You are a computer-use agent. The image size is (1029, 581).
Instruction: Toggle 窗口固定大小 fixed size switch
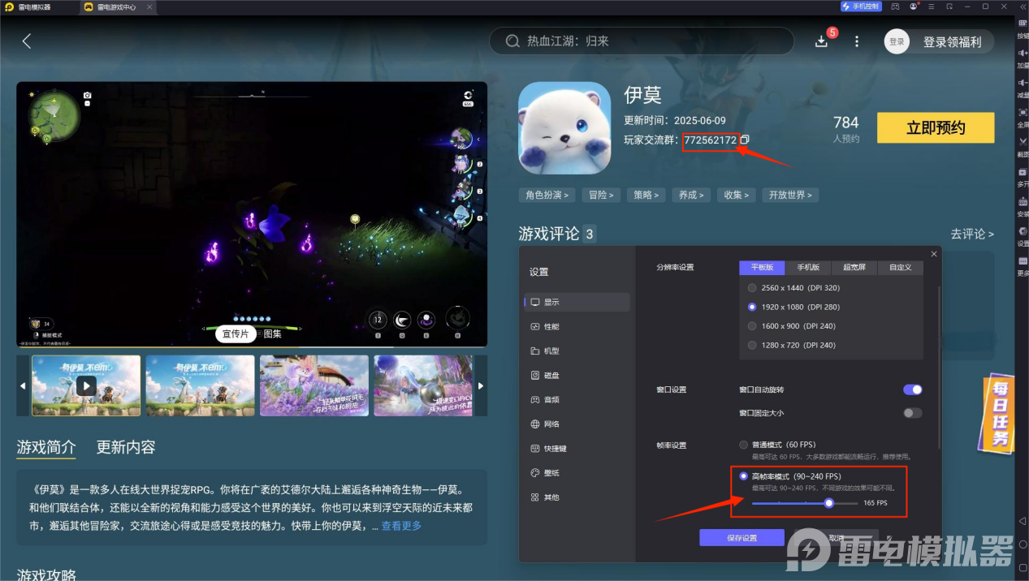pyautogui.click(x=913, y=413)
